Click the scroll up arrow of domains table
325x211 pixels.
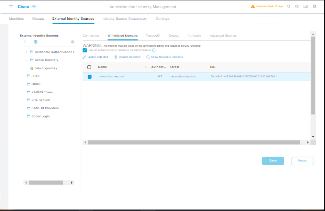313,34
